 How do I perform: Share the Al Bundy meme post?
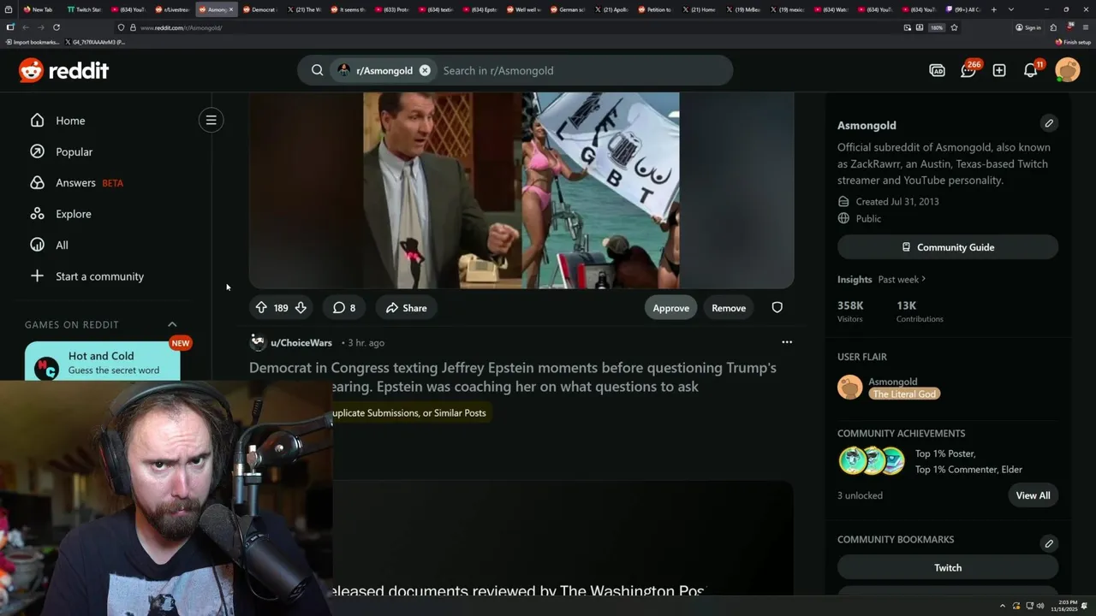406,308
